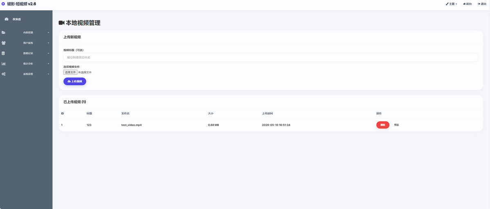Click the 破影-短视频 logo play icon
Screen dimensions: 490x209
tap(3, 4)
